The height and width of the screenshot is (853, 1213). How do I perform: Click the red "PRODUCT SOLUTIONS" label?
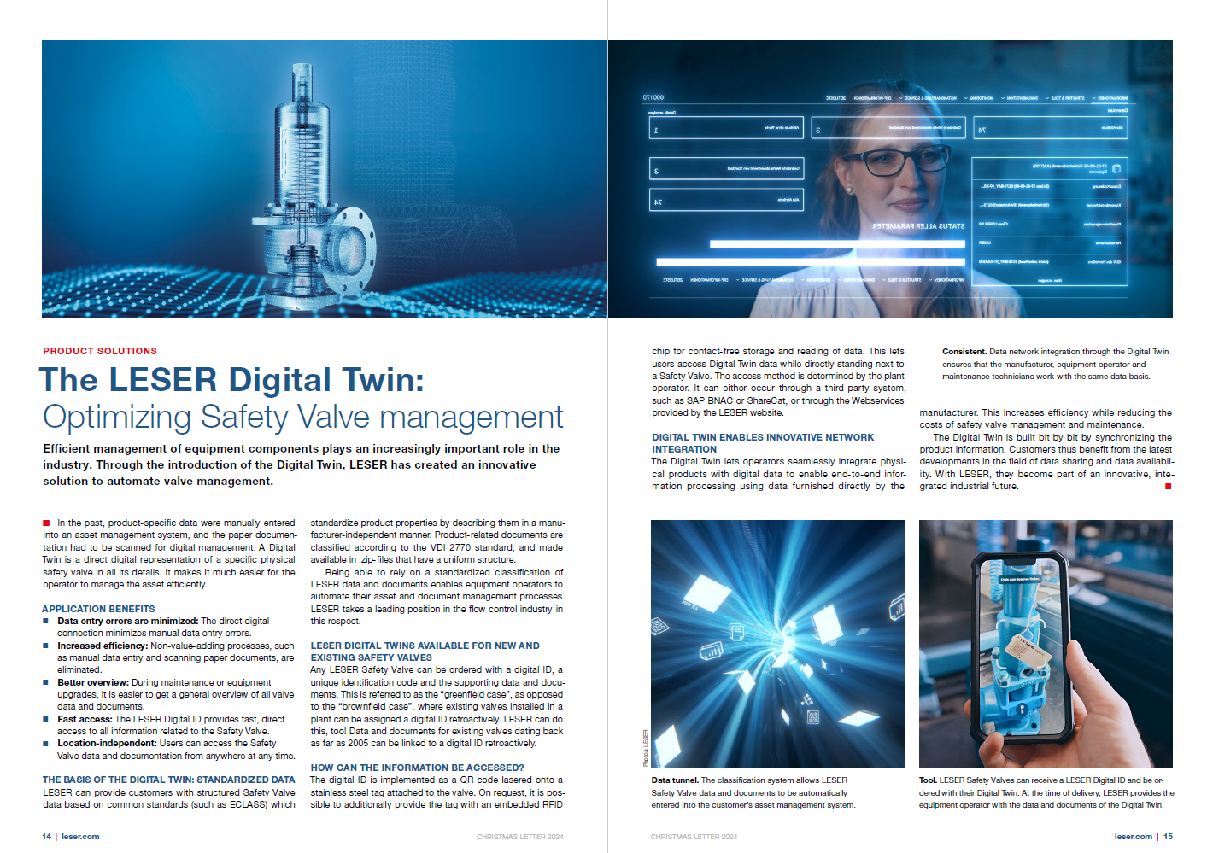pos(100,351)
